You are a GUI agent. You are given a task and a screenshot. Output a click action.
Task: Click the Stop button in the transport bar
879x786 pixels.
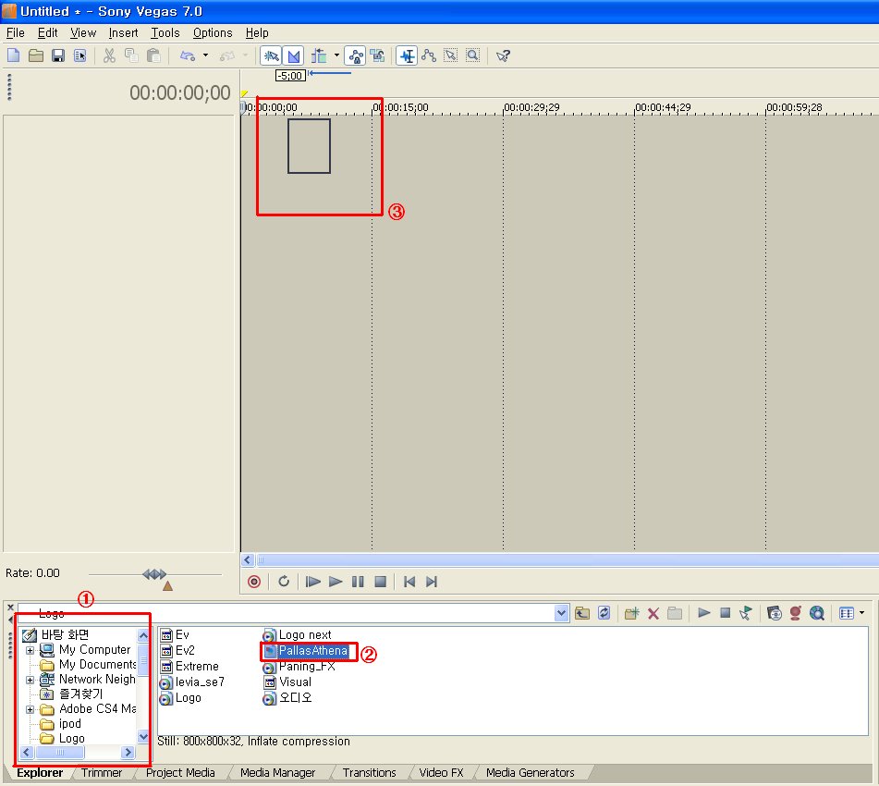pos(380,582)
